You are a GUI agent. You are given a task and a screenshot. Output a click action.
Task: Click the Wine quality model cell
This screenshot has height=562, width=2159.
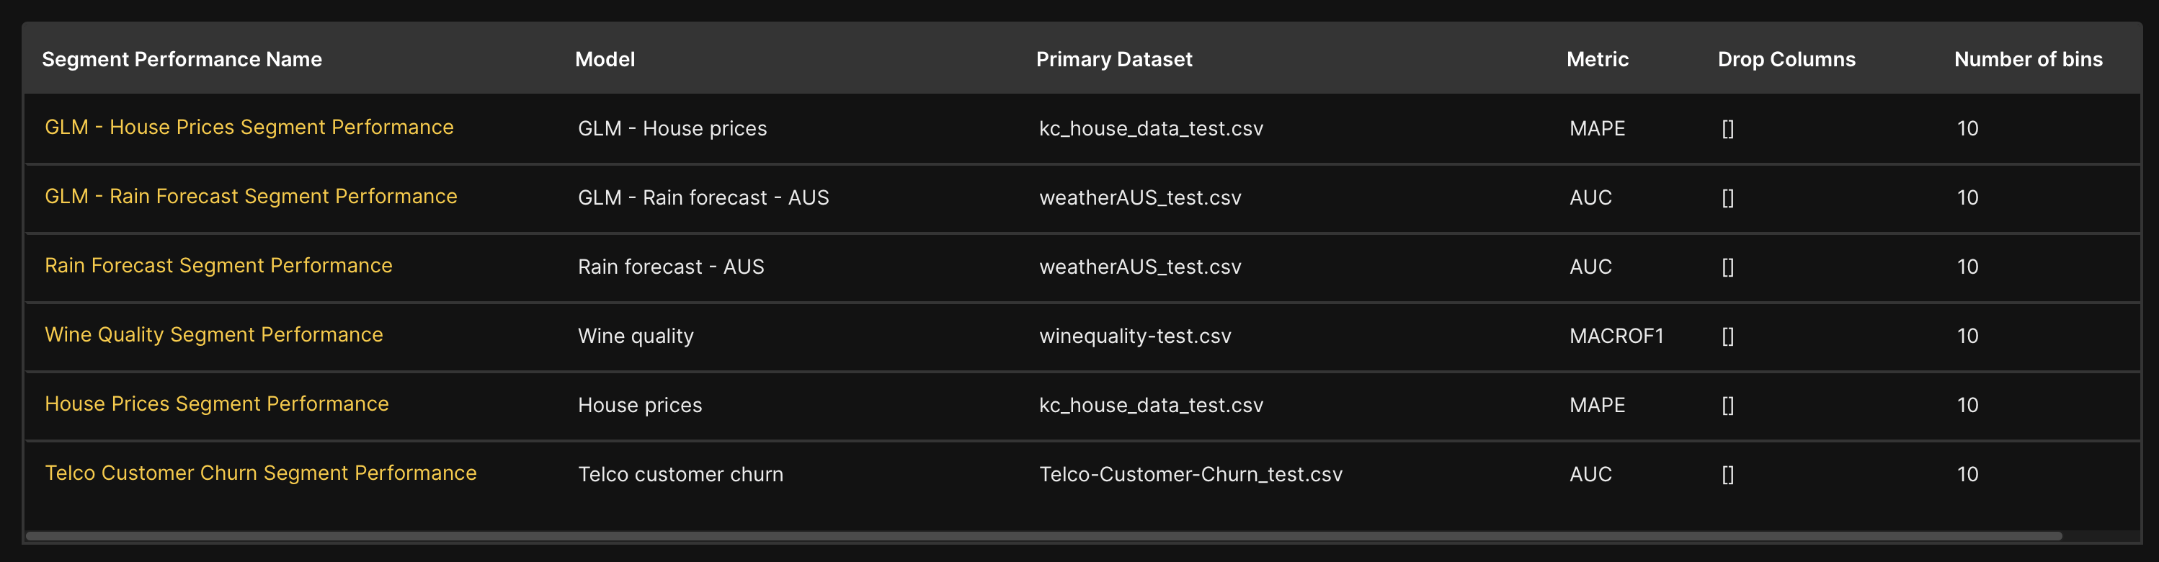tap(636, 336)
